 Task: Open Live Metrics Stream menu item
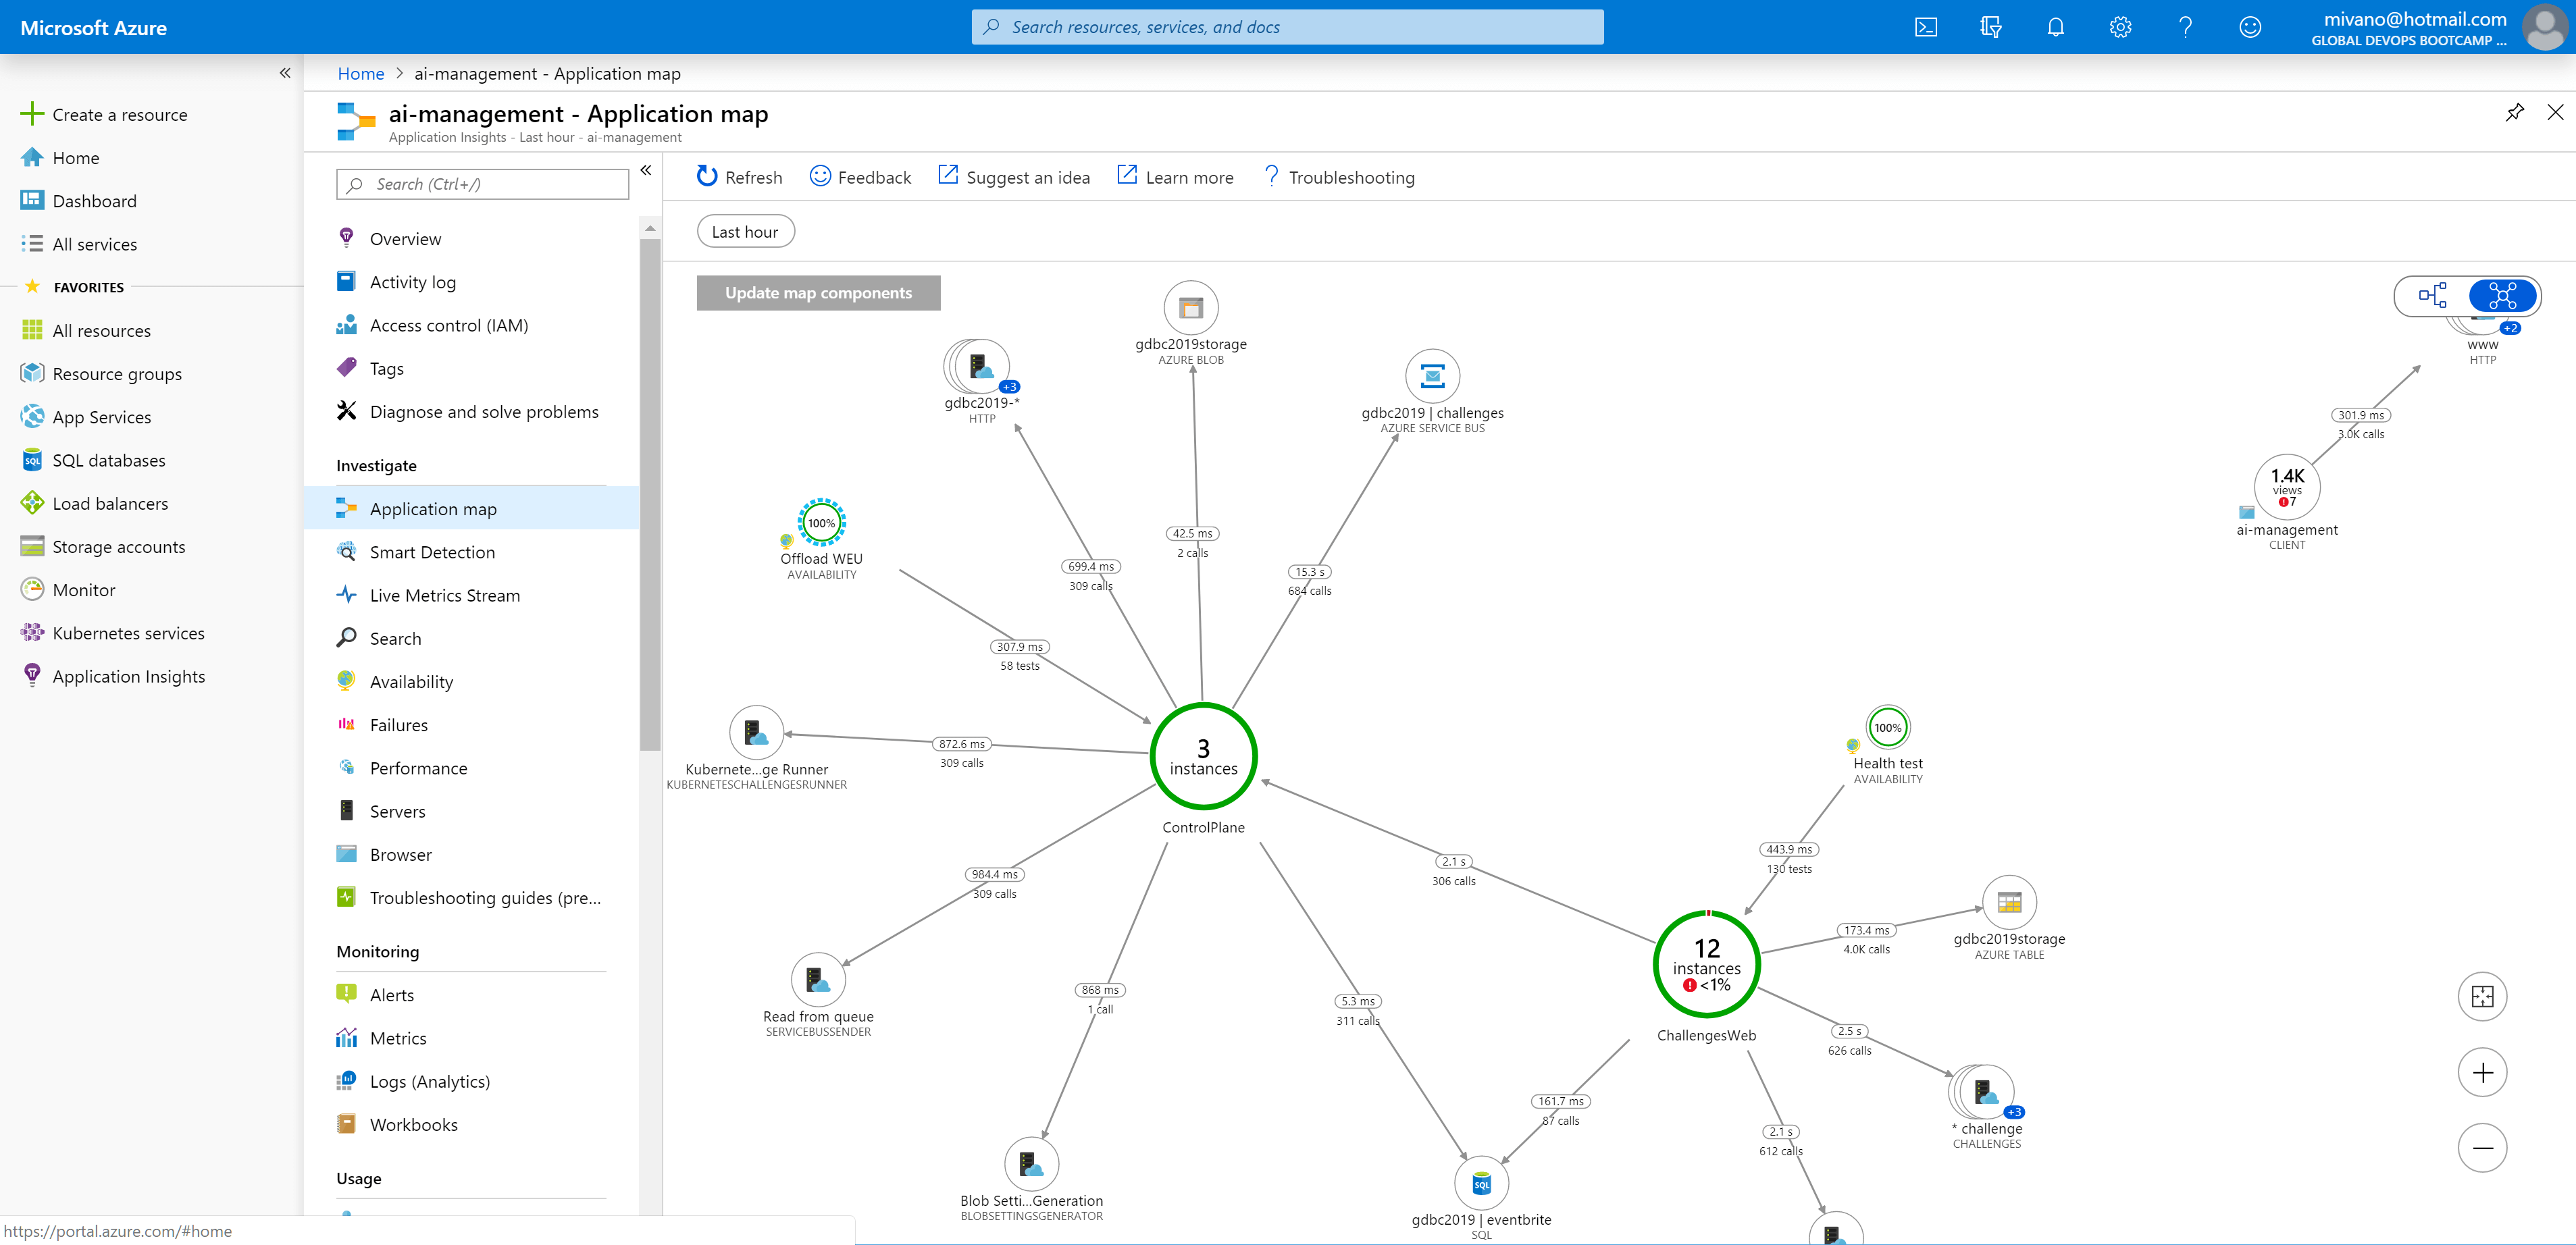444,595
